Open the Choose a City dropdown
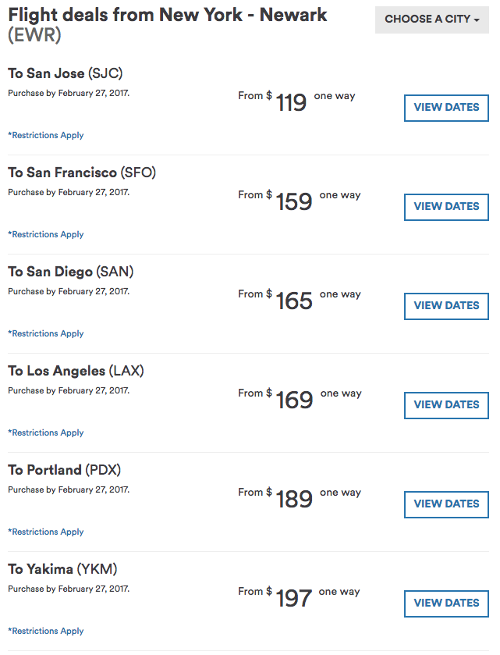This screenshot has width=500, height=655. coord(432,20)
